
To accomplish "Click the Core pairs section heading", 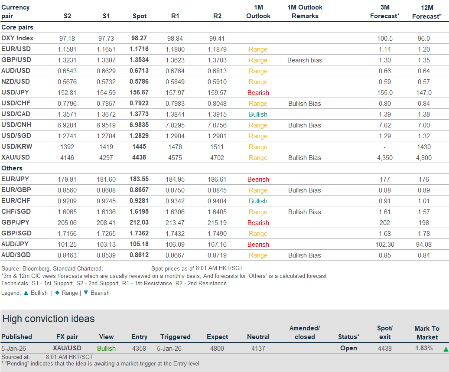I will [x=17, y=27].
